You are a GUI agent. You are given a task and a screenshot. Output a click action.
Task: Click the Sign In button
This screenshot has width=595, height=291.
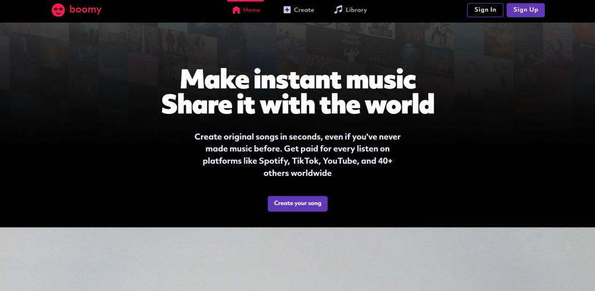(x=485, y=10)
